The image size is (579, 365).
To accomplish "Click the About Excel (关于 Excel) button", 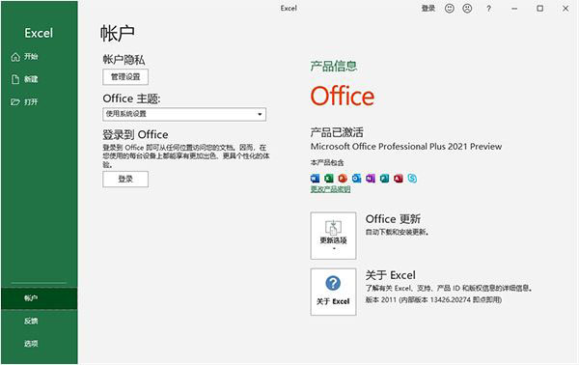I will (x=333, y=292).
